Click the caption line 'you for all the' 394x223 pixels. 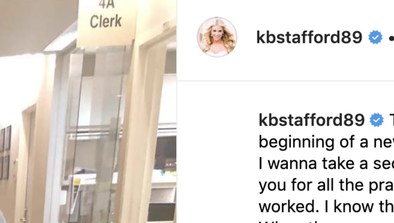point(326,185)
